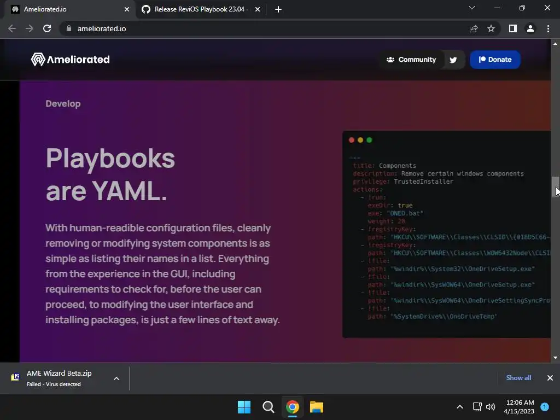560x420 pixels.
Task: Click the 'Develop' section label
Action: 63,103
